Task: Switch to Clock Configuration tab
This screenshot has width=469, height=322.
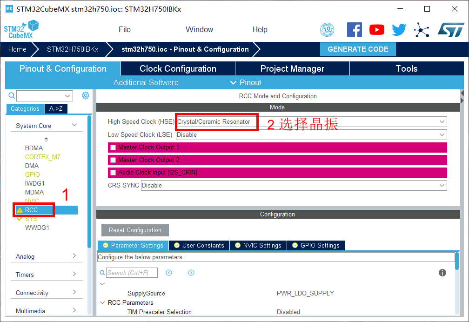Action: [x=178, y=68]
